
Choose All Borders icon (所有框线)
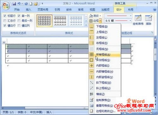point(92,54)
